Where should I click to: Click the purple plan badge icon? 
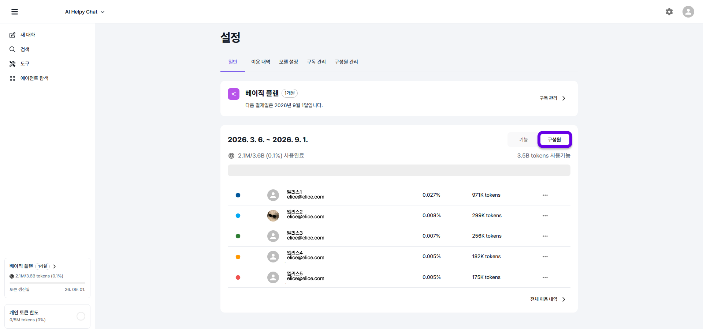(x=234, y=94)
